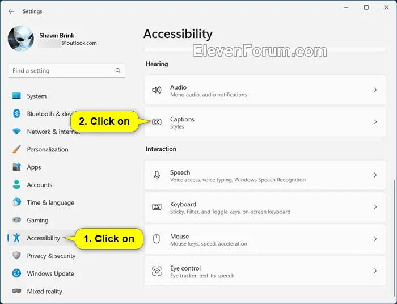The height and width of the screenshot is (304, 397).
Task: Open Time & language section
Action: point(50,202)
